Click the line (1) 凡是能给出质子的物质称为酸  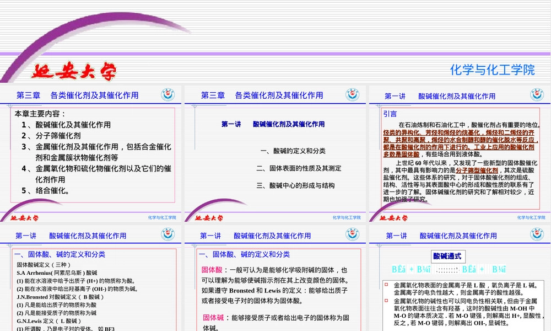pyautogui.click(x=57, y=305)
